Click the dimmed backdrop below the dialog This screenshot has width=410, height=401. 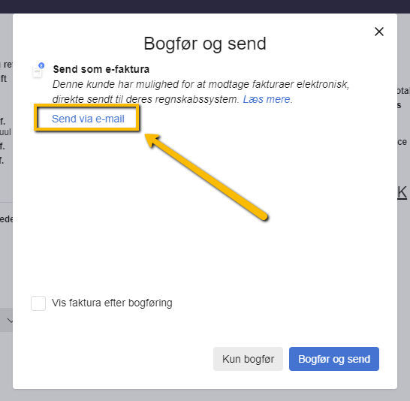[x=205, y=395]
